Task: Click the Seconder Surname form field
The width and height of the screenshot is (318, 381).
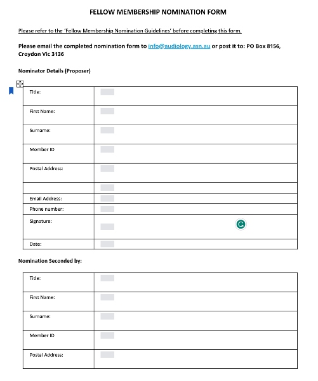Action: click(x=107, y=316)
